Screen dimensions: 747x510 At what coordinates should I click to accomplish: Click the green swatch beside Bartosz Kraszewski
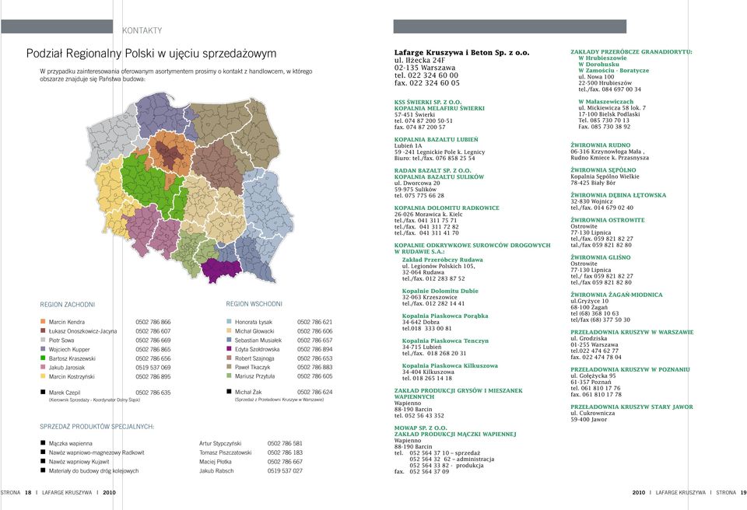43,358
